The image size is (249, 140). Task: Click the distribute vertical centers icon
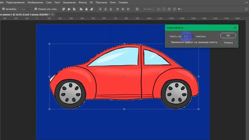point(105,9)
